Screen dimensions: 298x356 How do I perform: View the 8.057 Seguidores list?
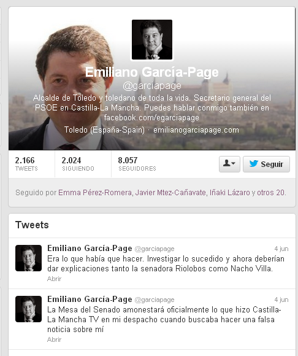[x=137, y=163]
